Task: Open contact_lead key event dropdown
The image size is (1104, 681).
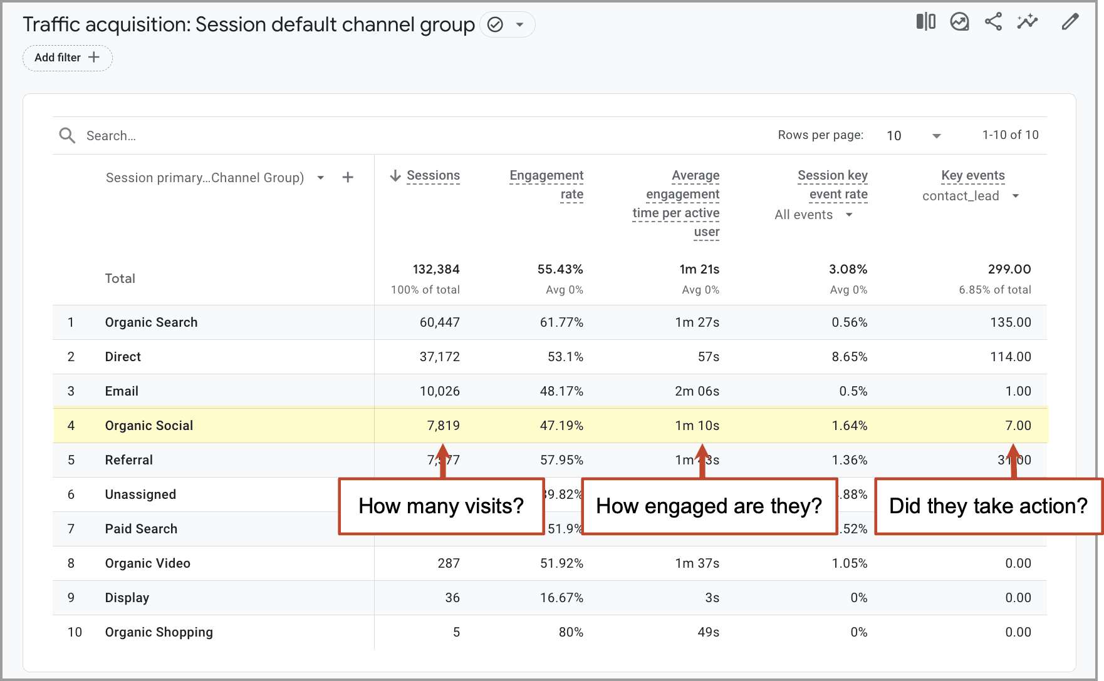Action: (x=971, y=196)
